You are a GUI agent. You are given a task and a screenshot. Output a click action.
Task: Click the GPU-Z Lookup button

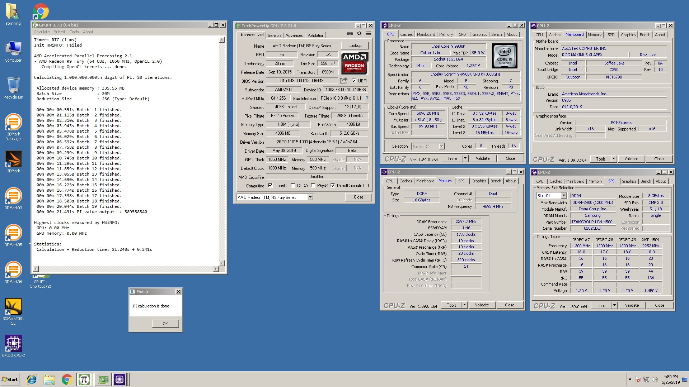(355, 46)
